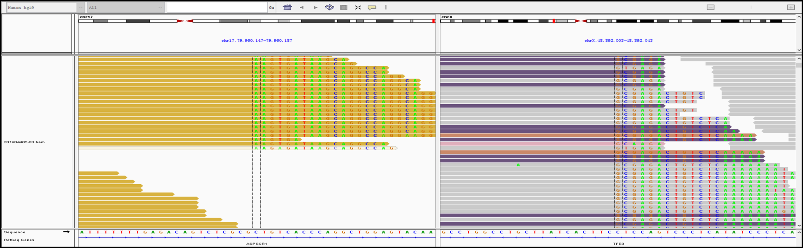Zoom out with the minus button
This screenshot has height=248, width=803.
coord(710,7)
